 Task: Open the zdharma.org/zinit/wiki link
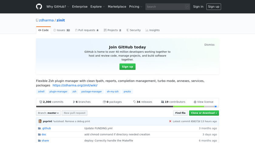click(x=75, y=85)
